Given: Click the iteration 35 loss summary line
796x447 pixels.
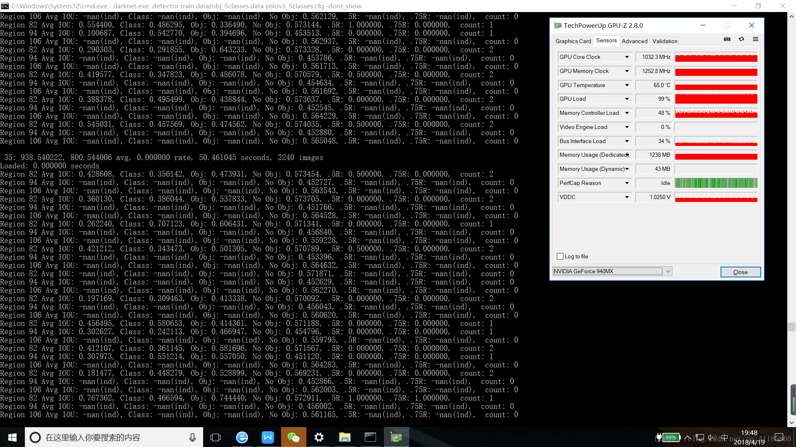Looking at the screenshot, I should point(163,158).
